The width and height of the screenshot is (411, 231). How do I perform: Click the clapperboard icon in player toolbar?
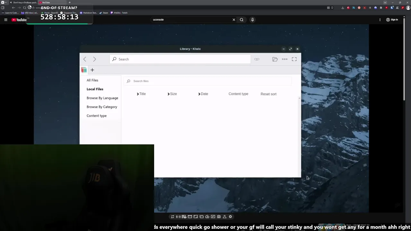click(190, 217)
